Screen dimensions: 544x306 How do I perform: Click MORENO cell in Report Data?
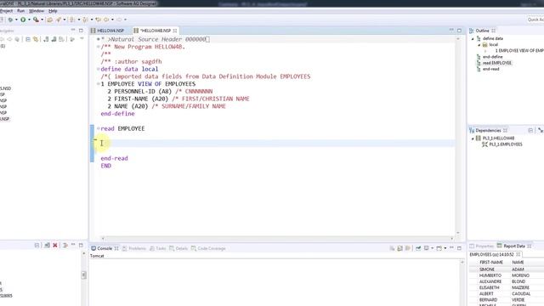click(520, 275)
